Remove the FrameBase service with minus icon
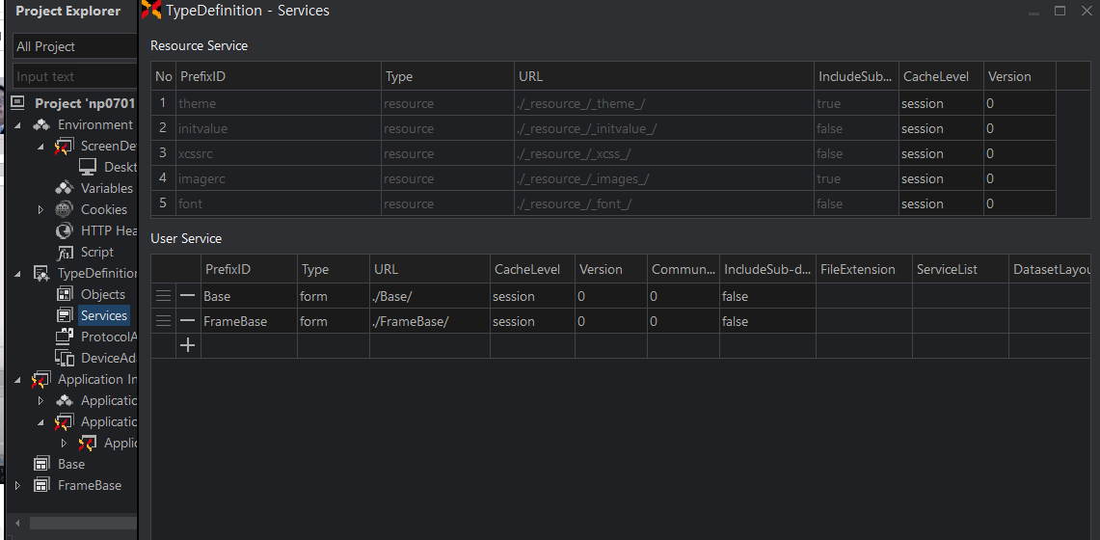1100x540 pixels. 187,321
